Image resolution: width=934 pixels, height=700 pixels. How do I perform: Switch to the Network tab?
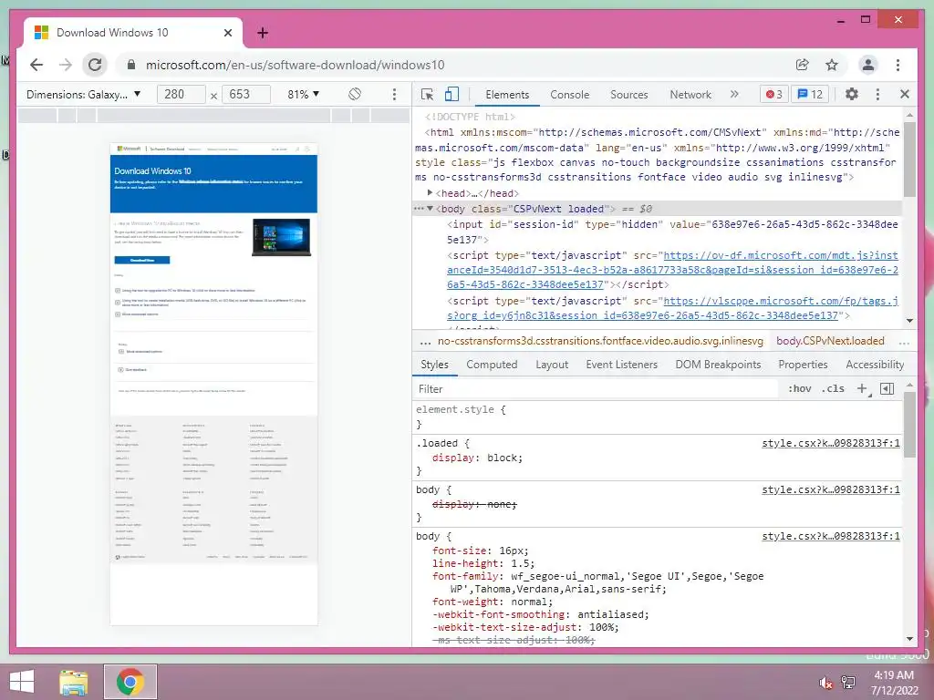(x=690, y=95)
